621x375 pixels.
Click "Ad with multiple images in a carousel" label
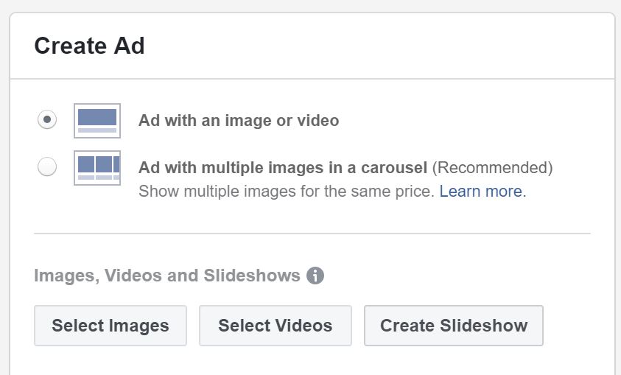click(x=283, y=167)
